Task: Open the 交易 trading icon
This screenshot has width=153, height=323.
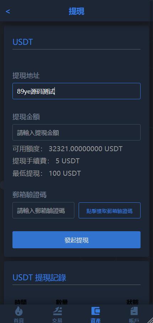Action: 57,311
